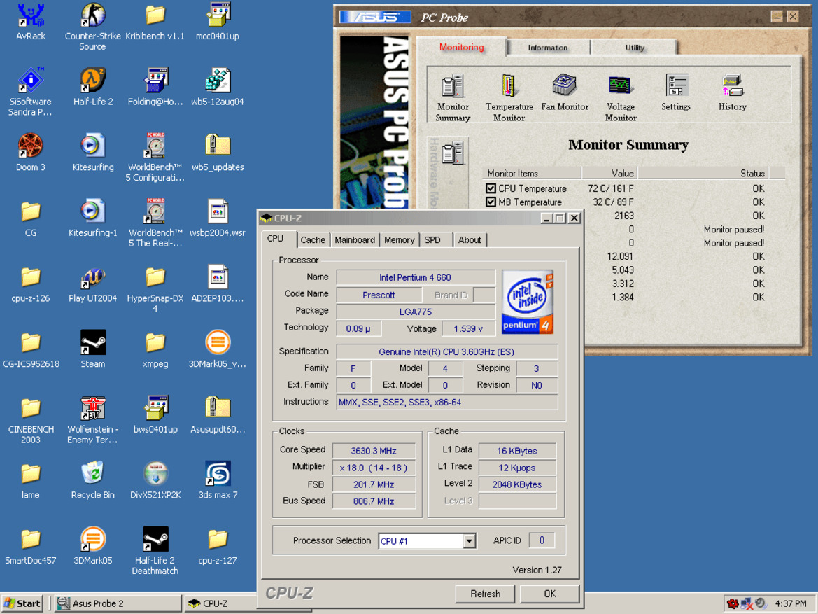Open Monitor Summary in PC Probe

click(452, 97)
